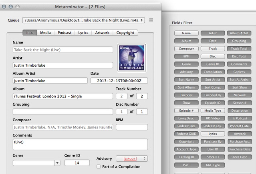This screenshot has height=174, width=256.
Task: Select the Advisory filter button
Action: [186, 72]
